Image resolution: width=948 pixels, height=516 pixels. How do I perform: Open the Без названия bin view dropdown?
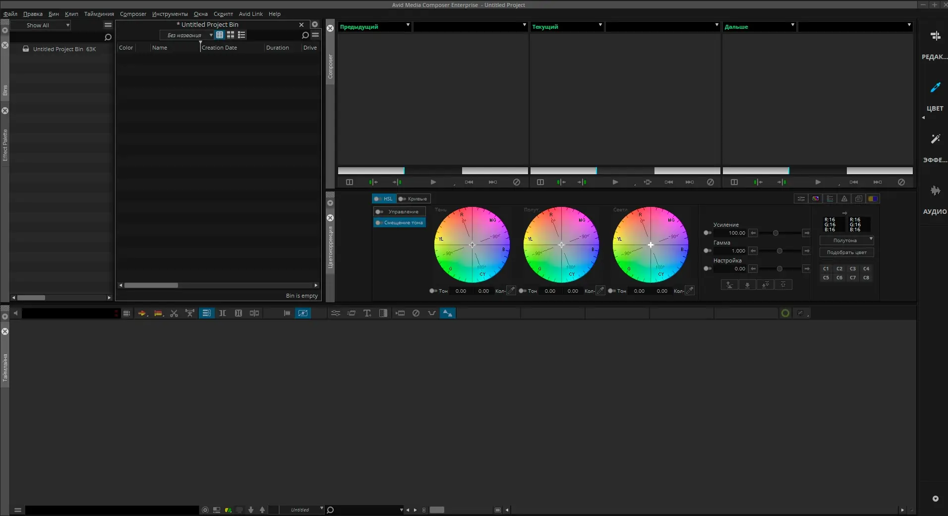click(x=186, y=35)
